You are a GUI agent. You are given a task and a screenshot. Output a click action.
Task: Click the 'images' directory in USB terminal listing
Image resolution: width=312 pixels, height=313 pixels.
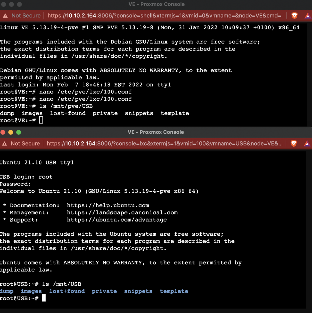click(x=31, y=291)
